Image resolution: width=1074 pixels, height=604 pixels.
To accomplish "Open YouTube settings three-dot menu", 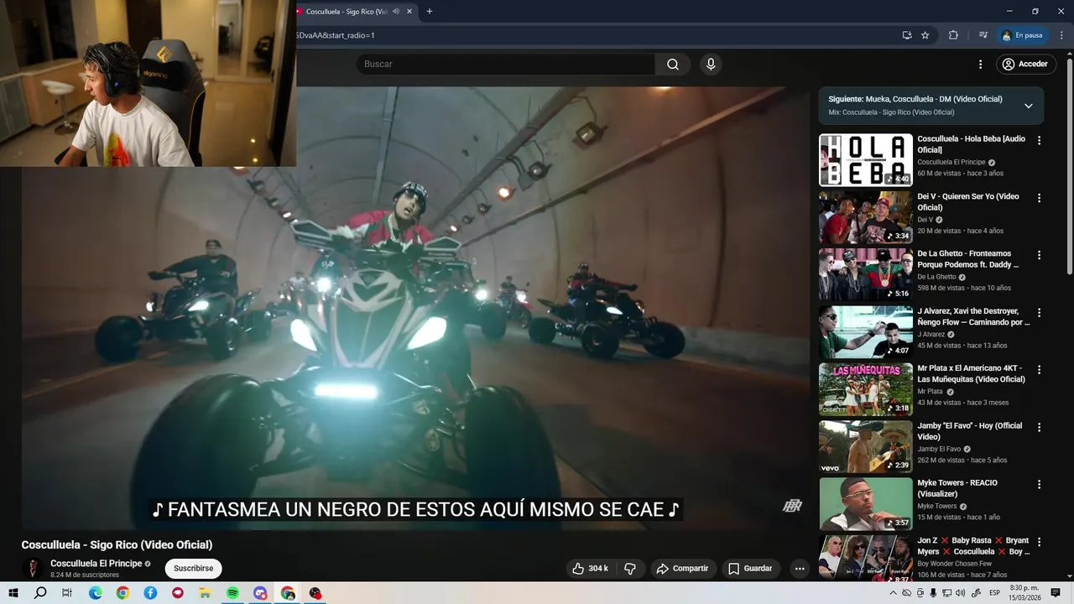I will click(x=980, y=65).
